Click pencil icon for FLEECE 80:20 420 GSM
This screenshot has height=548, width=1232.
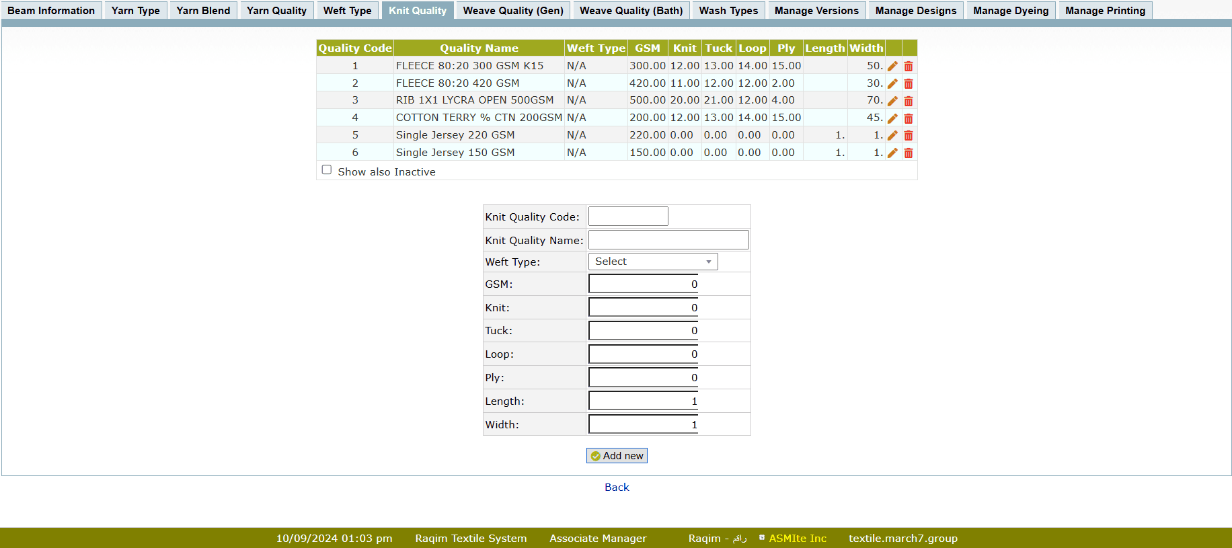click(892, 83)
